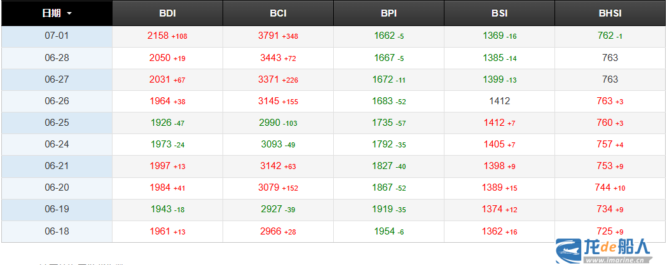Click BDI value 2158
The height and width of the screenshot is (265, 667).
(158, 36)
